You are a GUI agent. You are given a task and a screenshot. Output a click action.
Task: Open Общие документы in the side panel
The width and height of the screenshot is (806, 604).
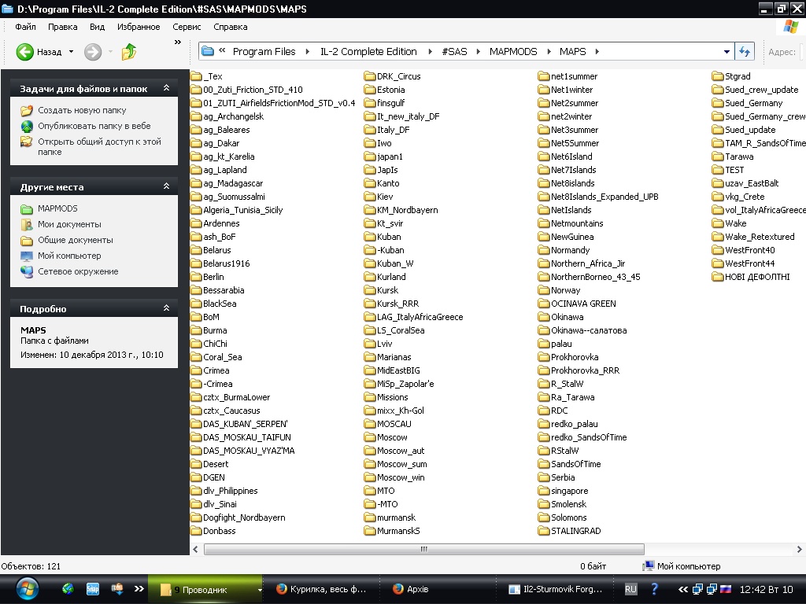click(75, 240)
